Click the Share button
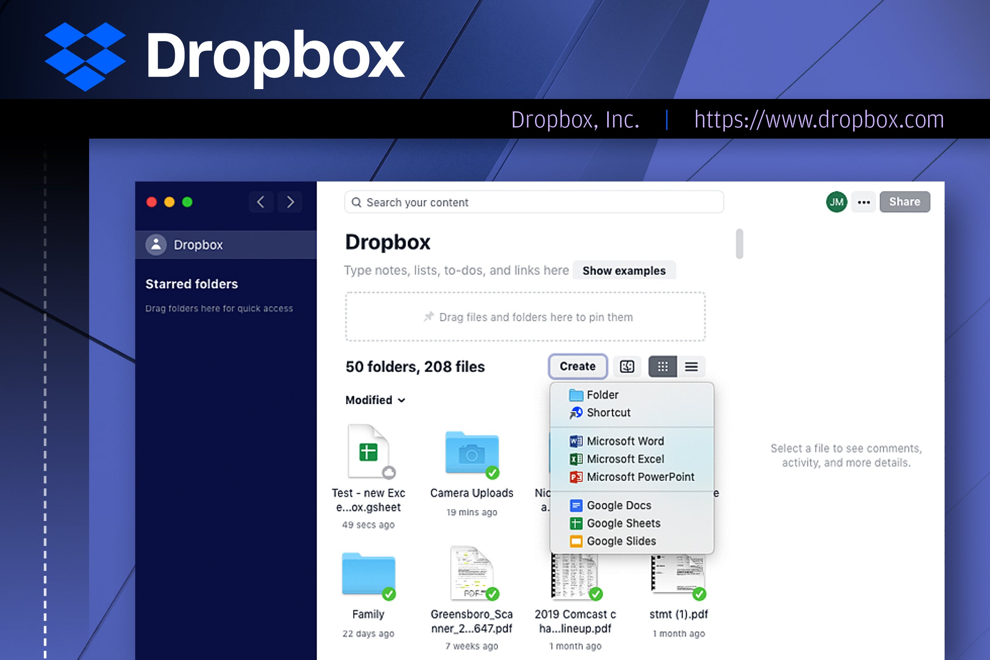The width and height of the screenshot is (990, 660). click(905, 202)
